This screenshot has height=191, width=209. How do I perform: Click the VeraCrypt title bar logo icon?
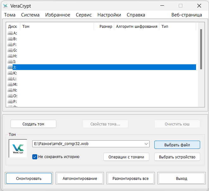5,6
